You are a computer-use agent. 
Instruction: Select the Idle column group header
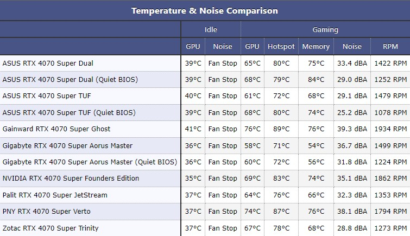(211, 30)
